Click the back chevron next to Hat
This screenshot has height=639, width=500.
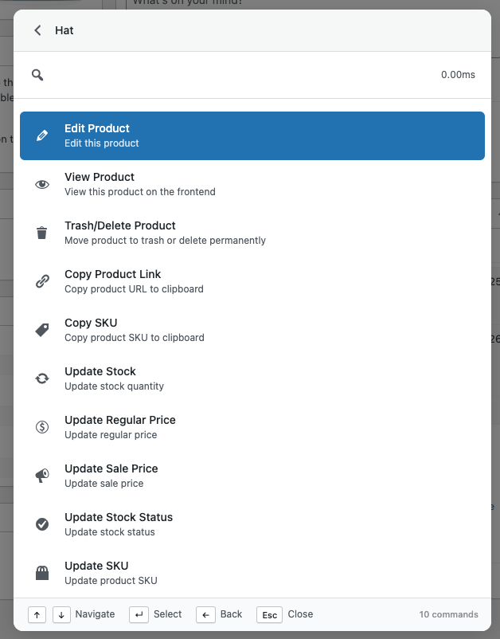point(37,30)
